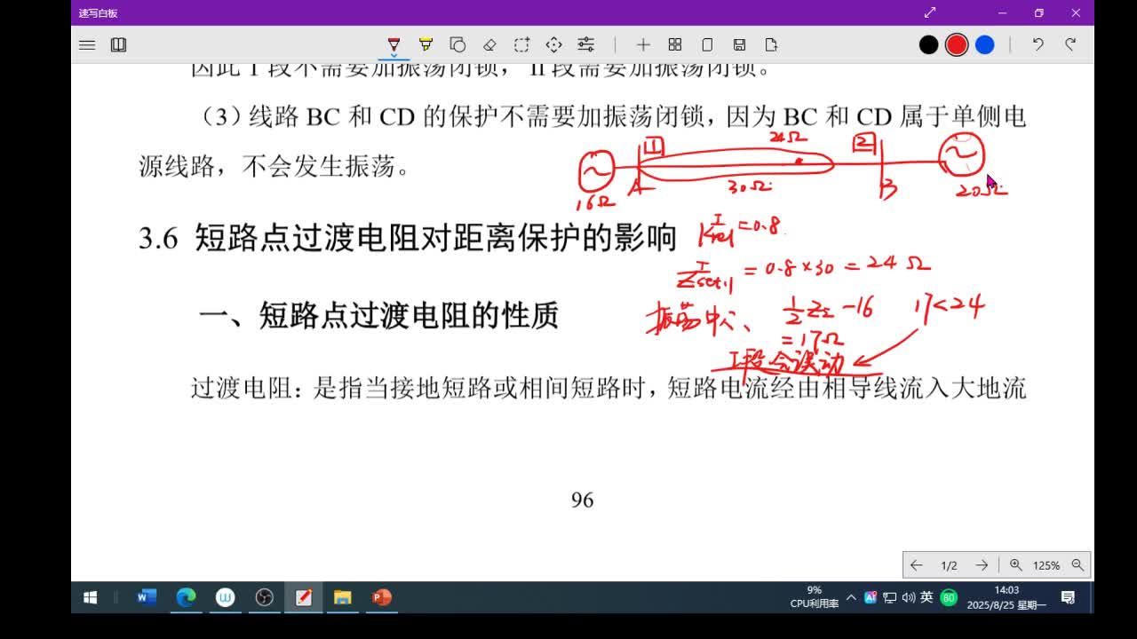
Task: Select the shapes tool
Action: coord(457,44)
